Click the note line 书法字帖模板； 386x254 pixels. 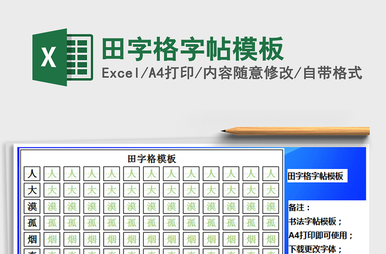[x=315, y=221]
